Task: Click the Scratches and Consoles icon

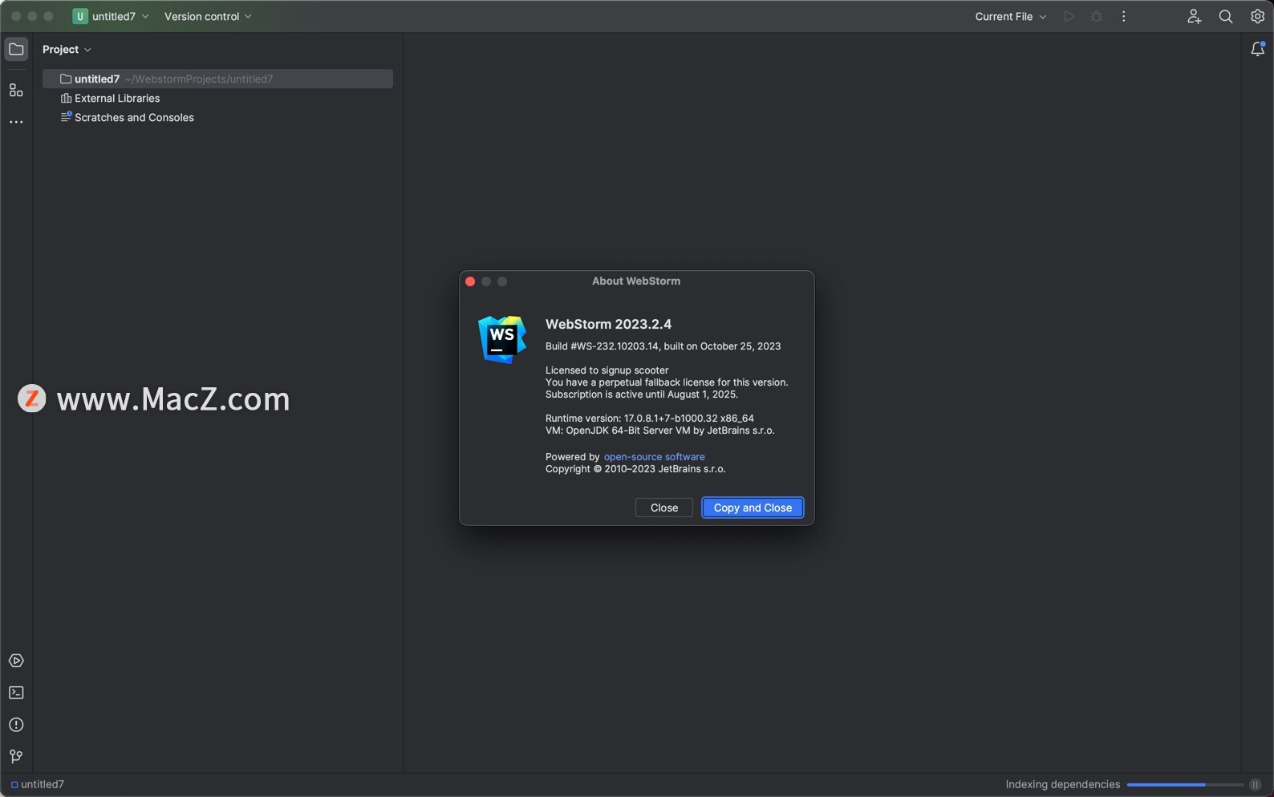Action: coord(66,117)
